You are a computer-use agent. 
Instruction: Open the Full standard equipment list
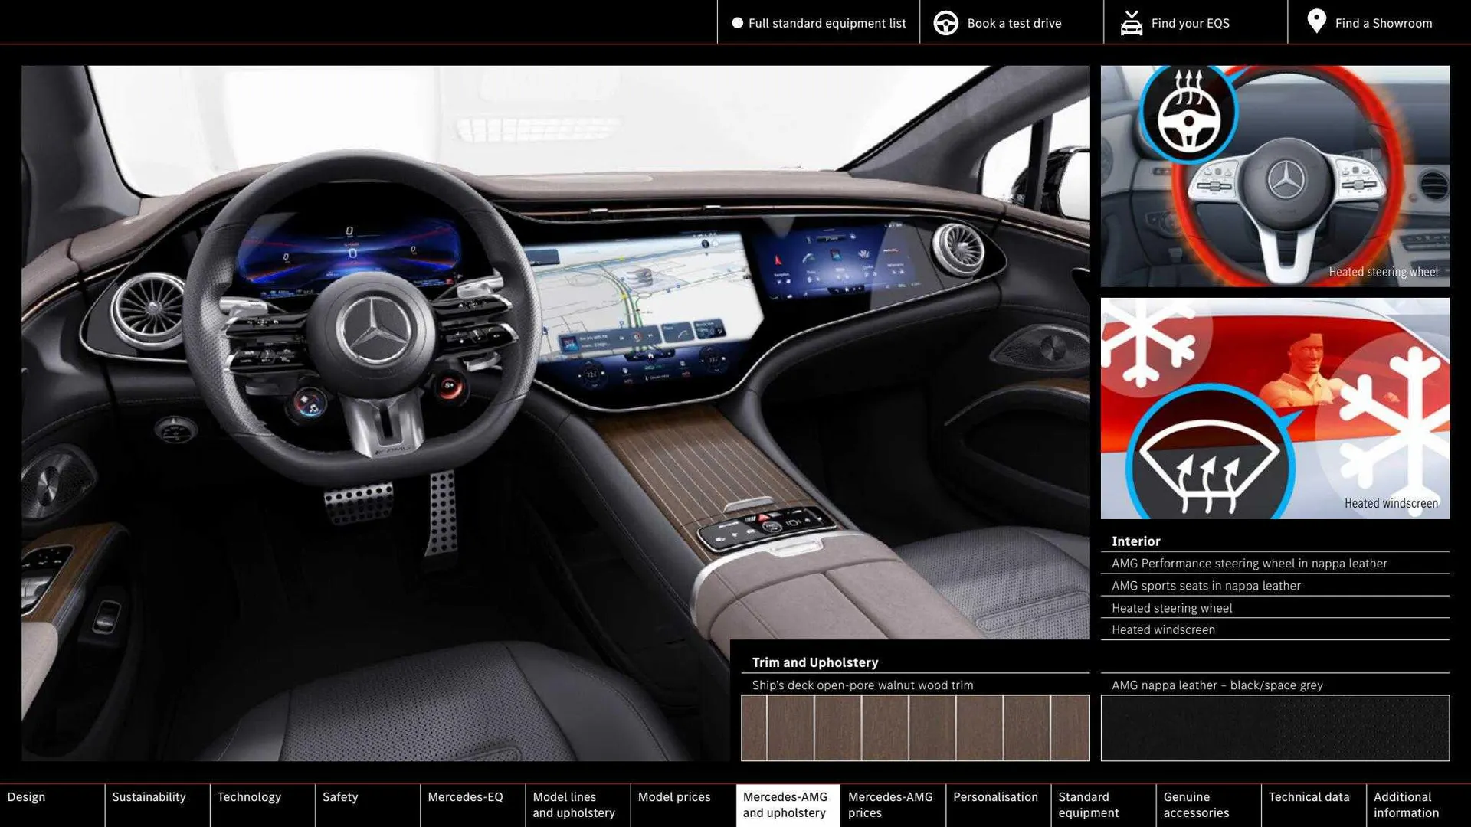pos(827,23)
